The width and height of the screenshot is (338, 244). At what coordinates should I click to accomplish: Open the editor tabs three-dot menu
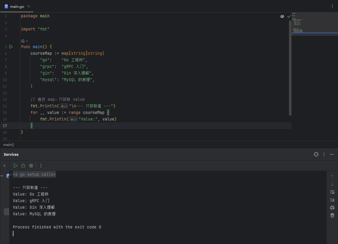[x=332, y=6]
